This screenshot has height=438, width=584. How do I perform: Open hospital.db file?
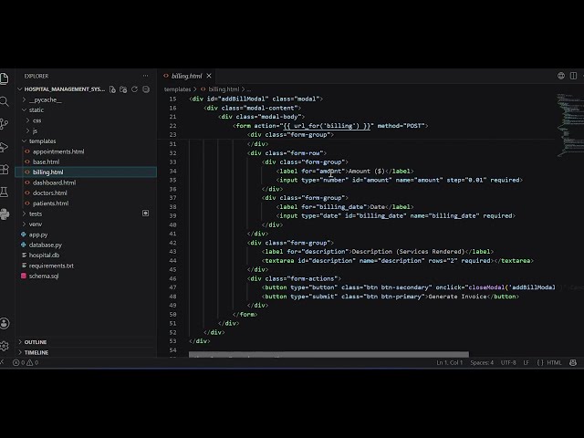[x=44, y=255]
